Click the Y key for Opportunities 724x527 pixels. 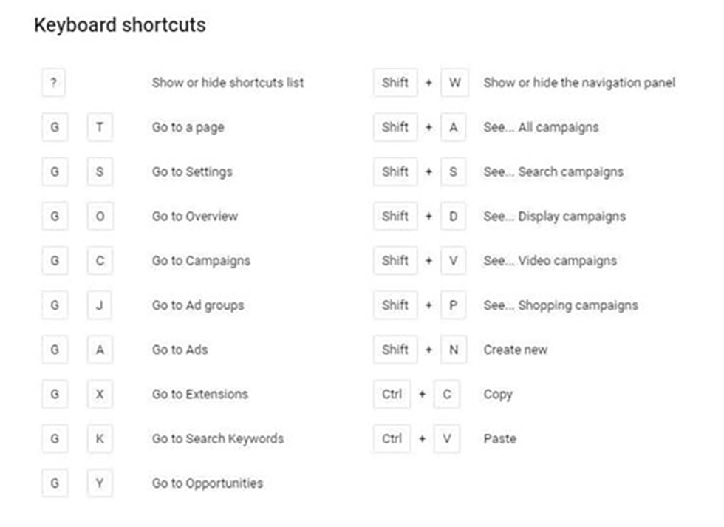tap(100, 483)
